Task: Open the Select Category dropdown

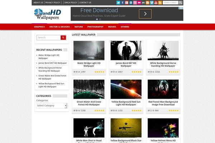Action: tap(52, 106)
